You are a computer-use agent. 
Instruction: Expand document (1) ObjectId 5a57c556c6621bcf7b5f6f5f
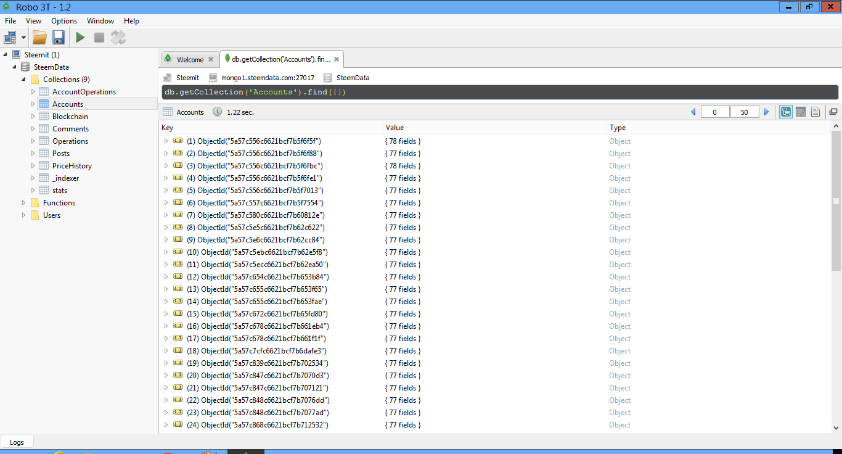point(166,141)
